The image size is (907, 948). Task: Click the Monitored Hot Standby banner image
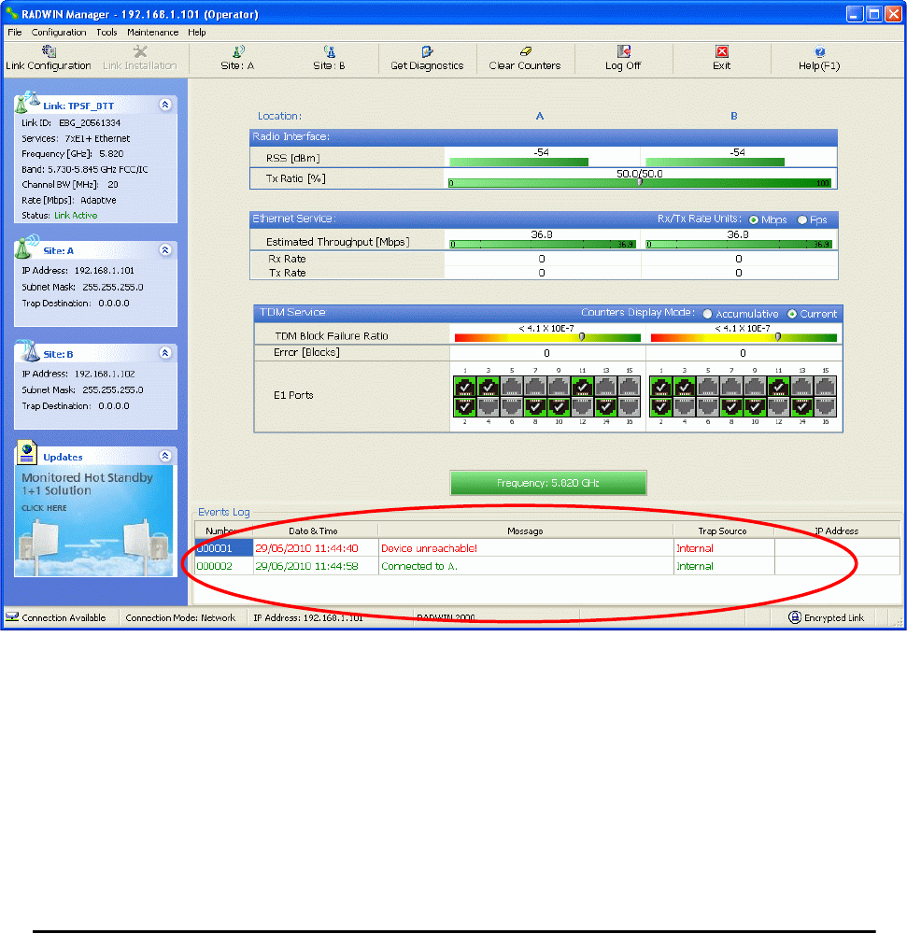(93, 521)
